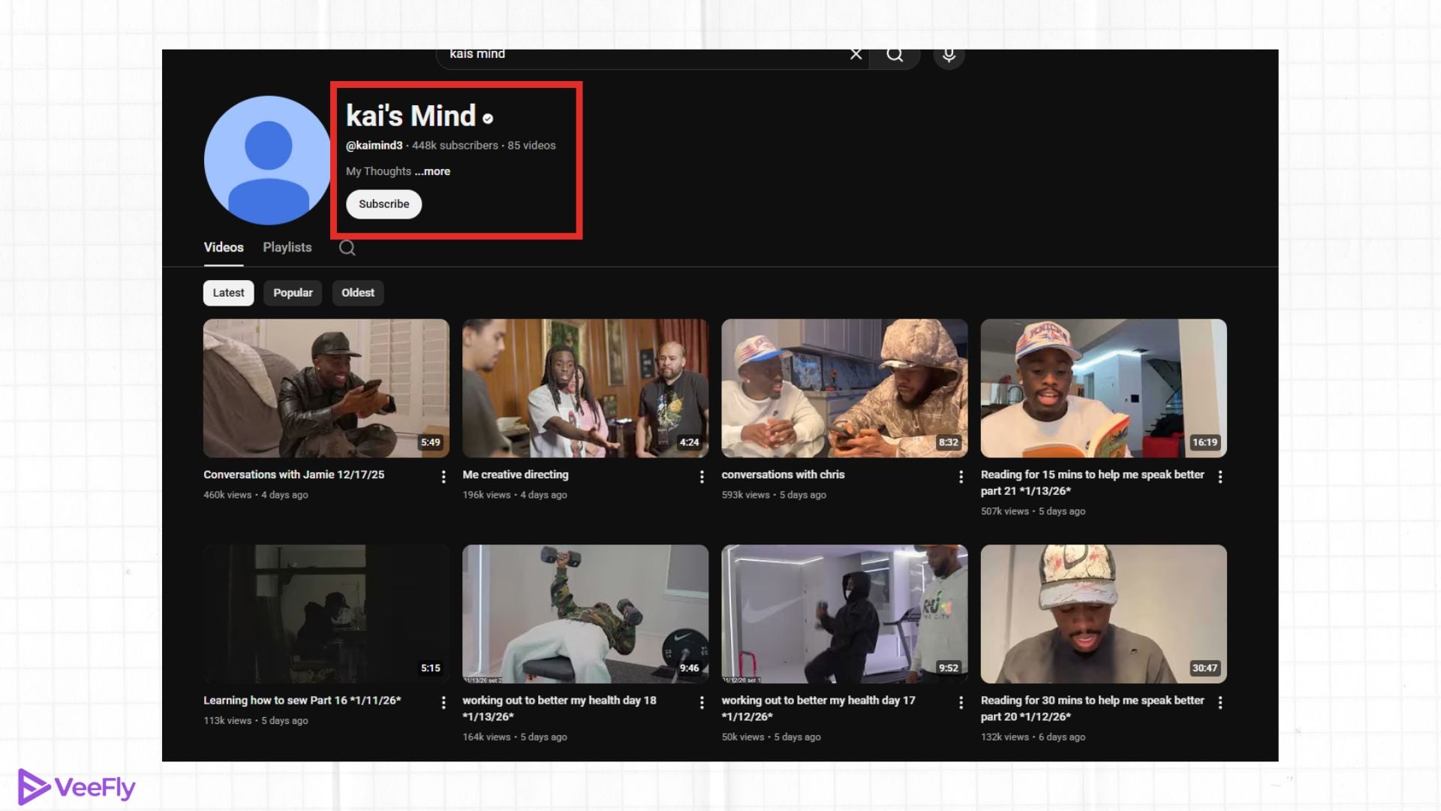Enable the Popular sort filter
Screen dimensions: 1441x811
pyautogui.click(x=293, y=293)
